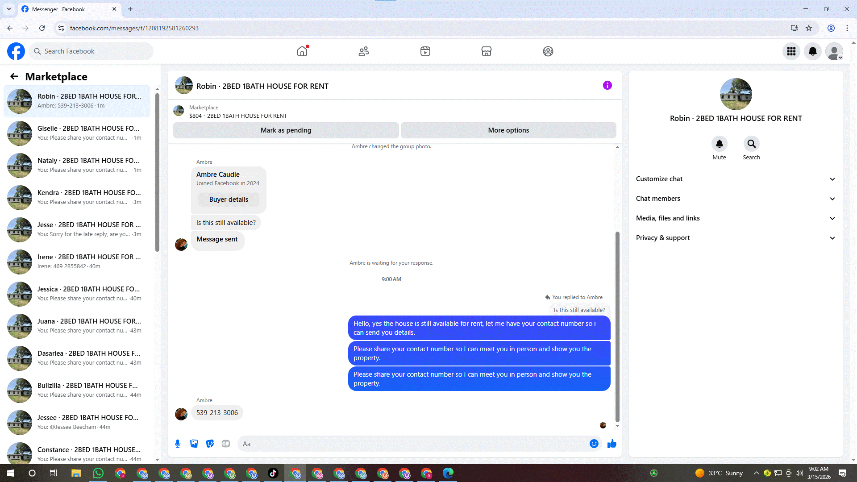This screenshot has height=482, width=857.
Task: Choose a sticker icon
Action: (x=210, y=444)
